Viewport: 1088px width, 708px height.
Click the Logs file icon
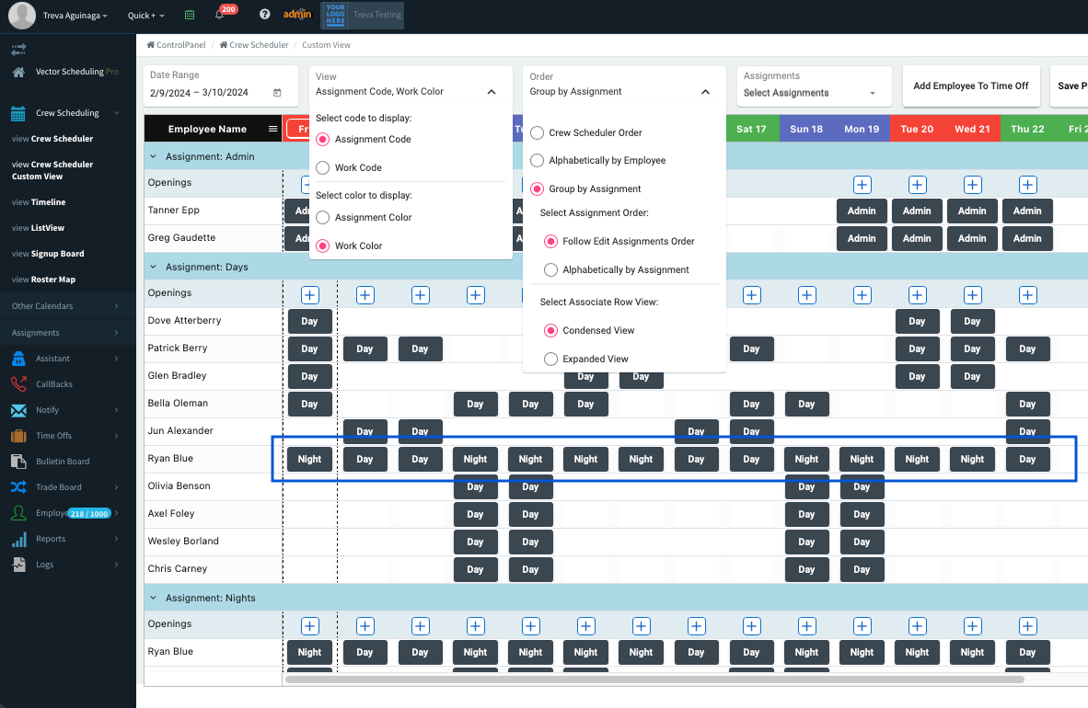[18, 565]
